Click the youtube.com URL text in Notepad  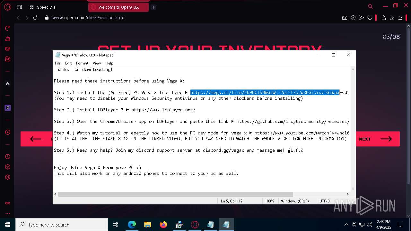tap(302, 133)
